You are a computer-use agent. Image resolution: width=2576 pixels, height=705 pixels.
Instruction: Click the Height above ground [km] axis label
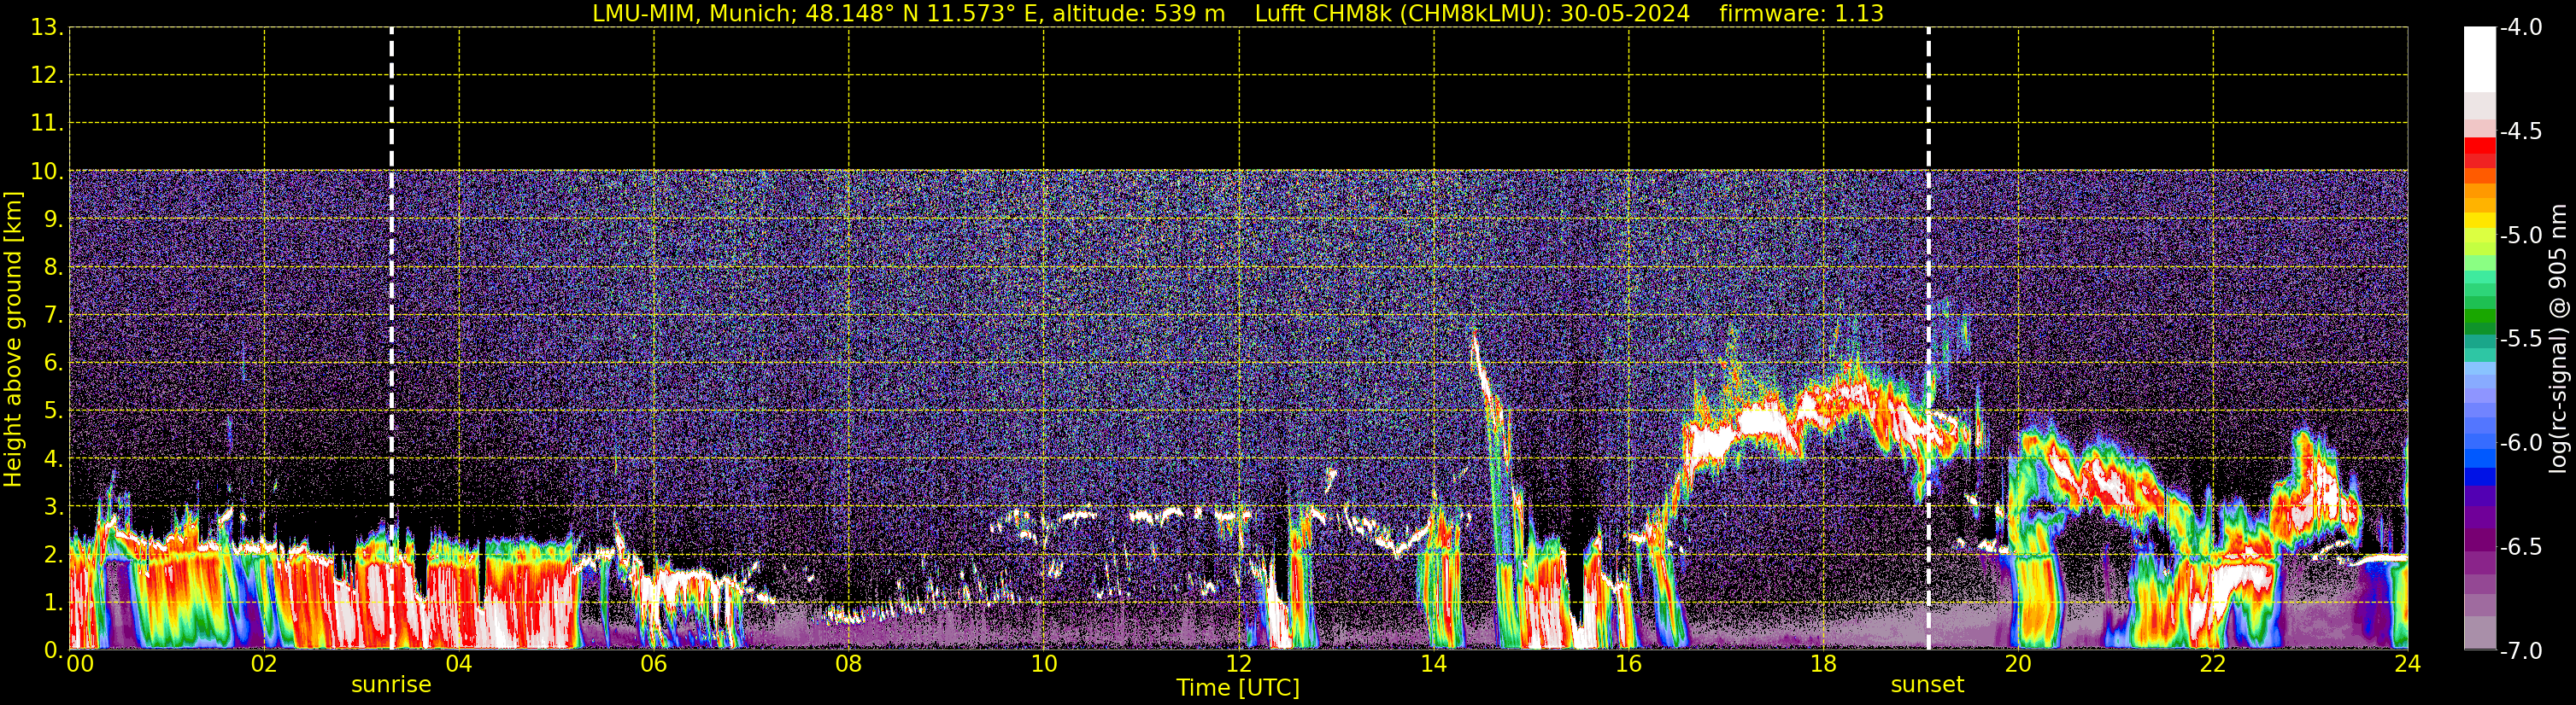click(13, 340)
